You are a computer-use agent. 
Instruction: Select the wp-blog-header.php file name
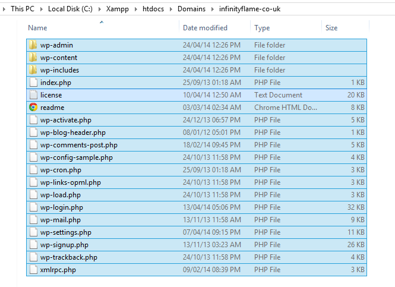(x=73, y=133)
